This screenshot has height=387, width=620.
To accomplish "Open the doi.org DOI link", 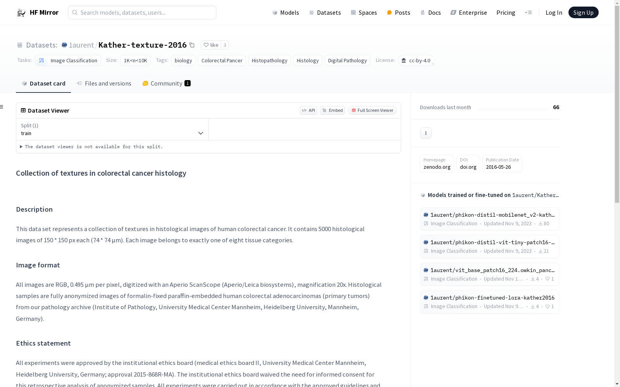I will click(x=468, y=164).
